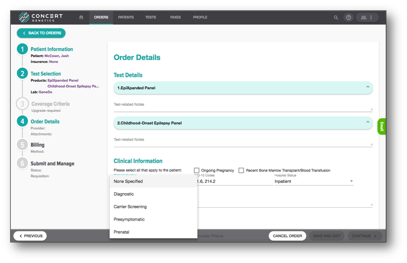Collapse the EpiXpanded Panel section
Screen dimensions: 407x263
pos(368,87)
